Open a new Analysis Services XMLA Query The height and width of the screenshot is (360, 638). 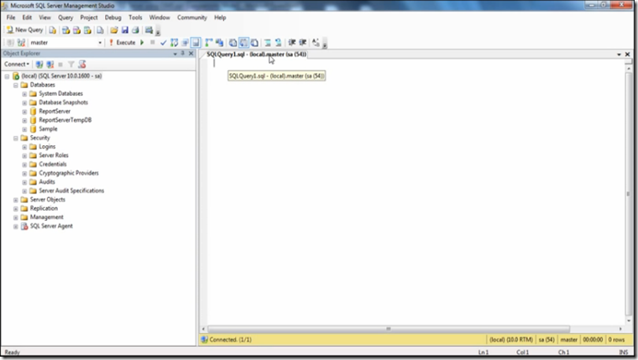coord(87,30)
